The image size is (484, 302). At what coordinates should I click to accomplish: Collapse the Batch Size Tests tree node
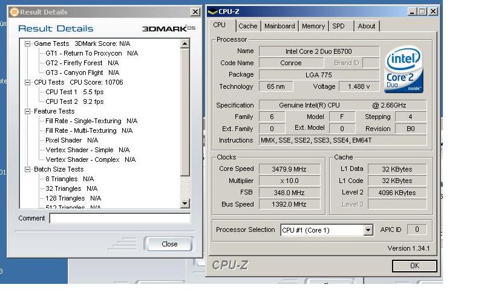pyautogui.click(x=27, y=169)
